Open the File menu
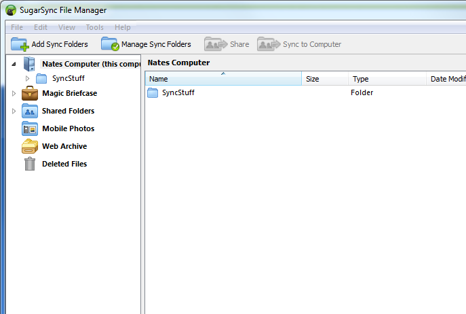The width and height of the screenshot is (466, 314). pos(17,27)
